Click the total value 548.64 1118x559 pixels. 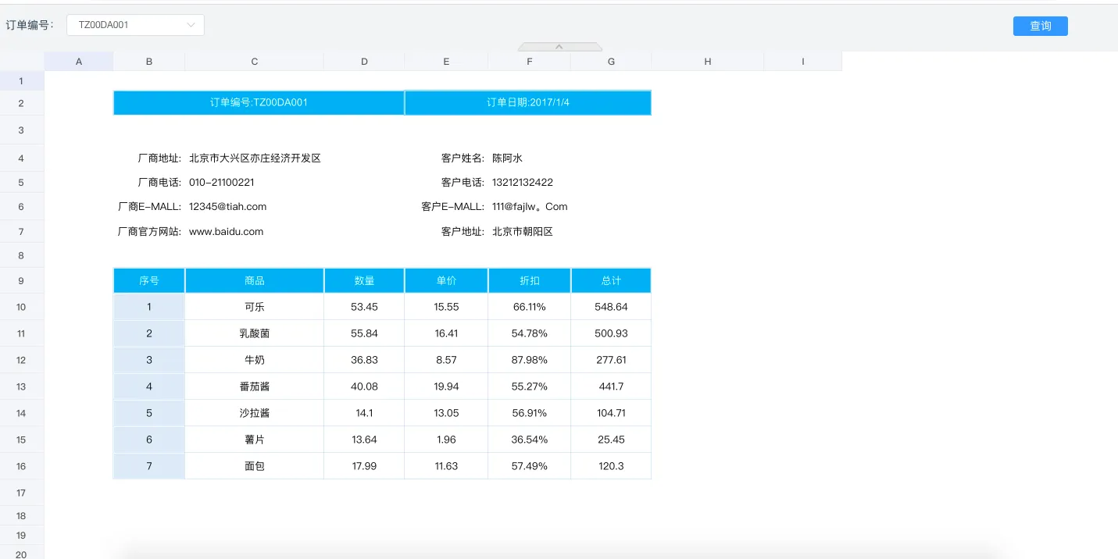click(x=611, y=307)
